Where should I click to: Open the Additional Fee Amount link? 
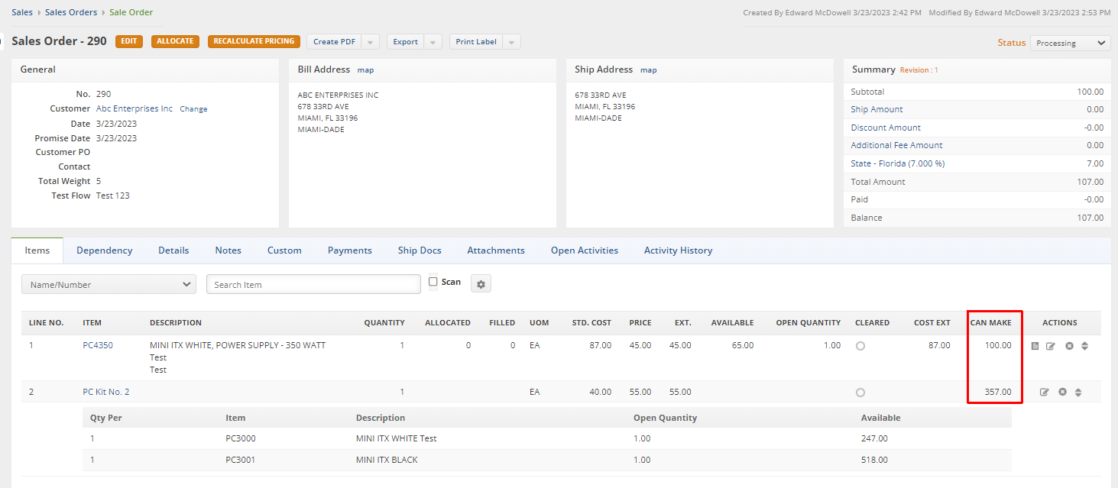tap(896, 145)
